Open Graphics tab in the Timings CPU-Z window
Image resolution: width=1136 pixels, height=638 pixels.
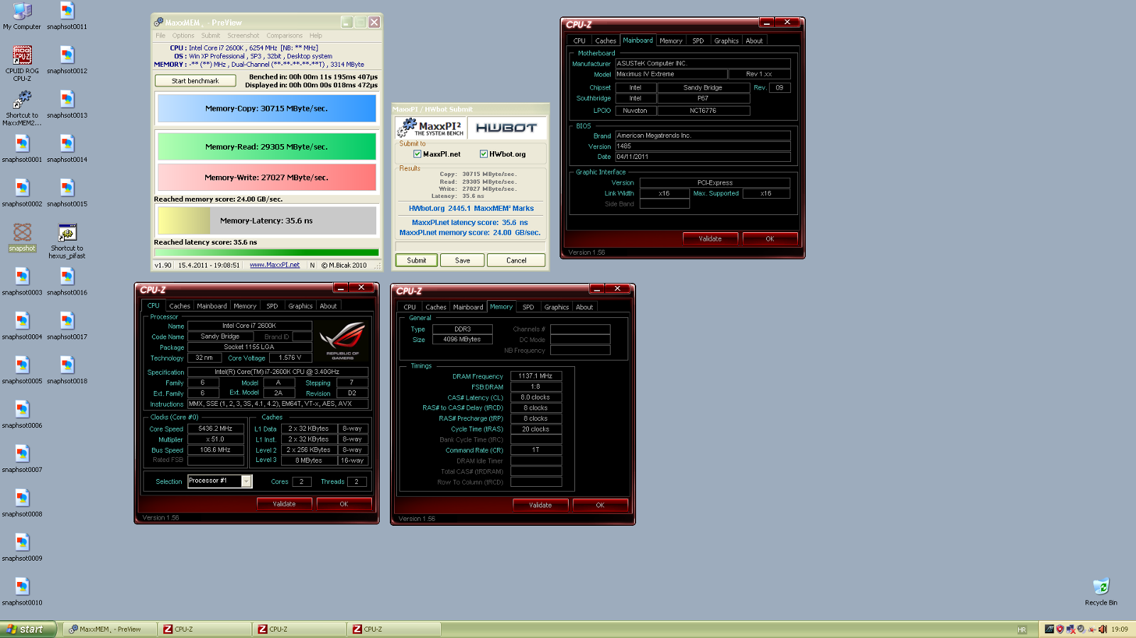[557, 307]
